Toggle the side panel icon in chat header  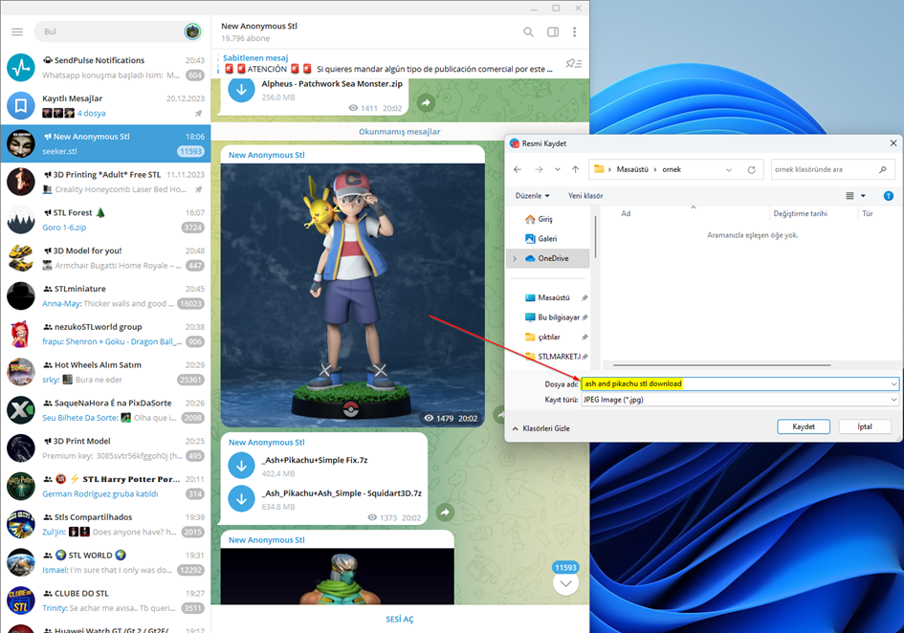click(553, 32)
